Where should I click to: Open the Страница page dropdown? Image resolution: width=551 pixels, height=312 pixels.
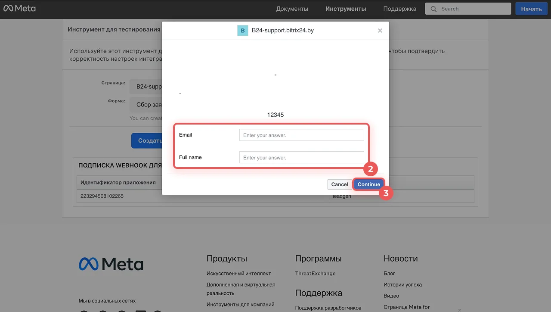[x=146, y=86]
